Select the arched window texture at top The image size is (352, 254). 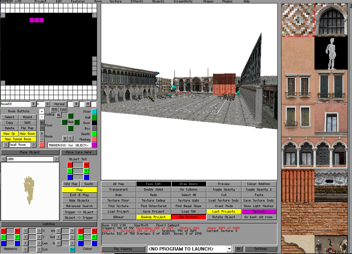pyautogui.click(x=331, y=20)
